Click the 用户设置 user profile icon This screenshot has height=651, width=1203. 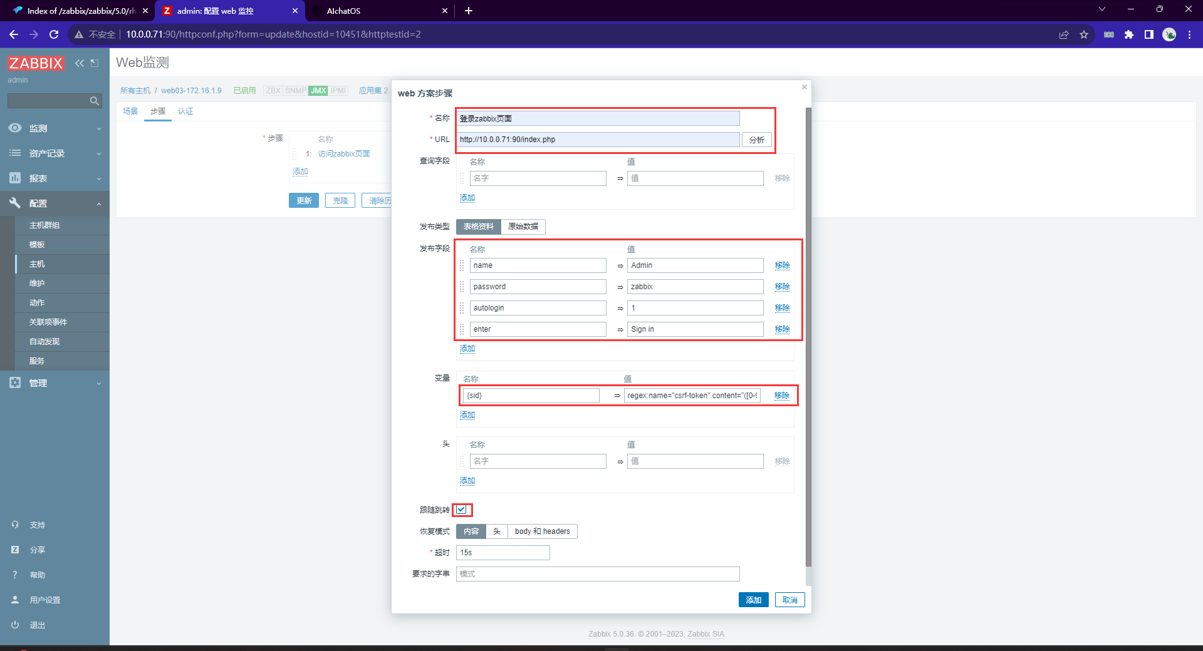pos(15,600)
